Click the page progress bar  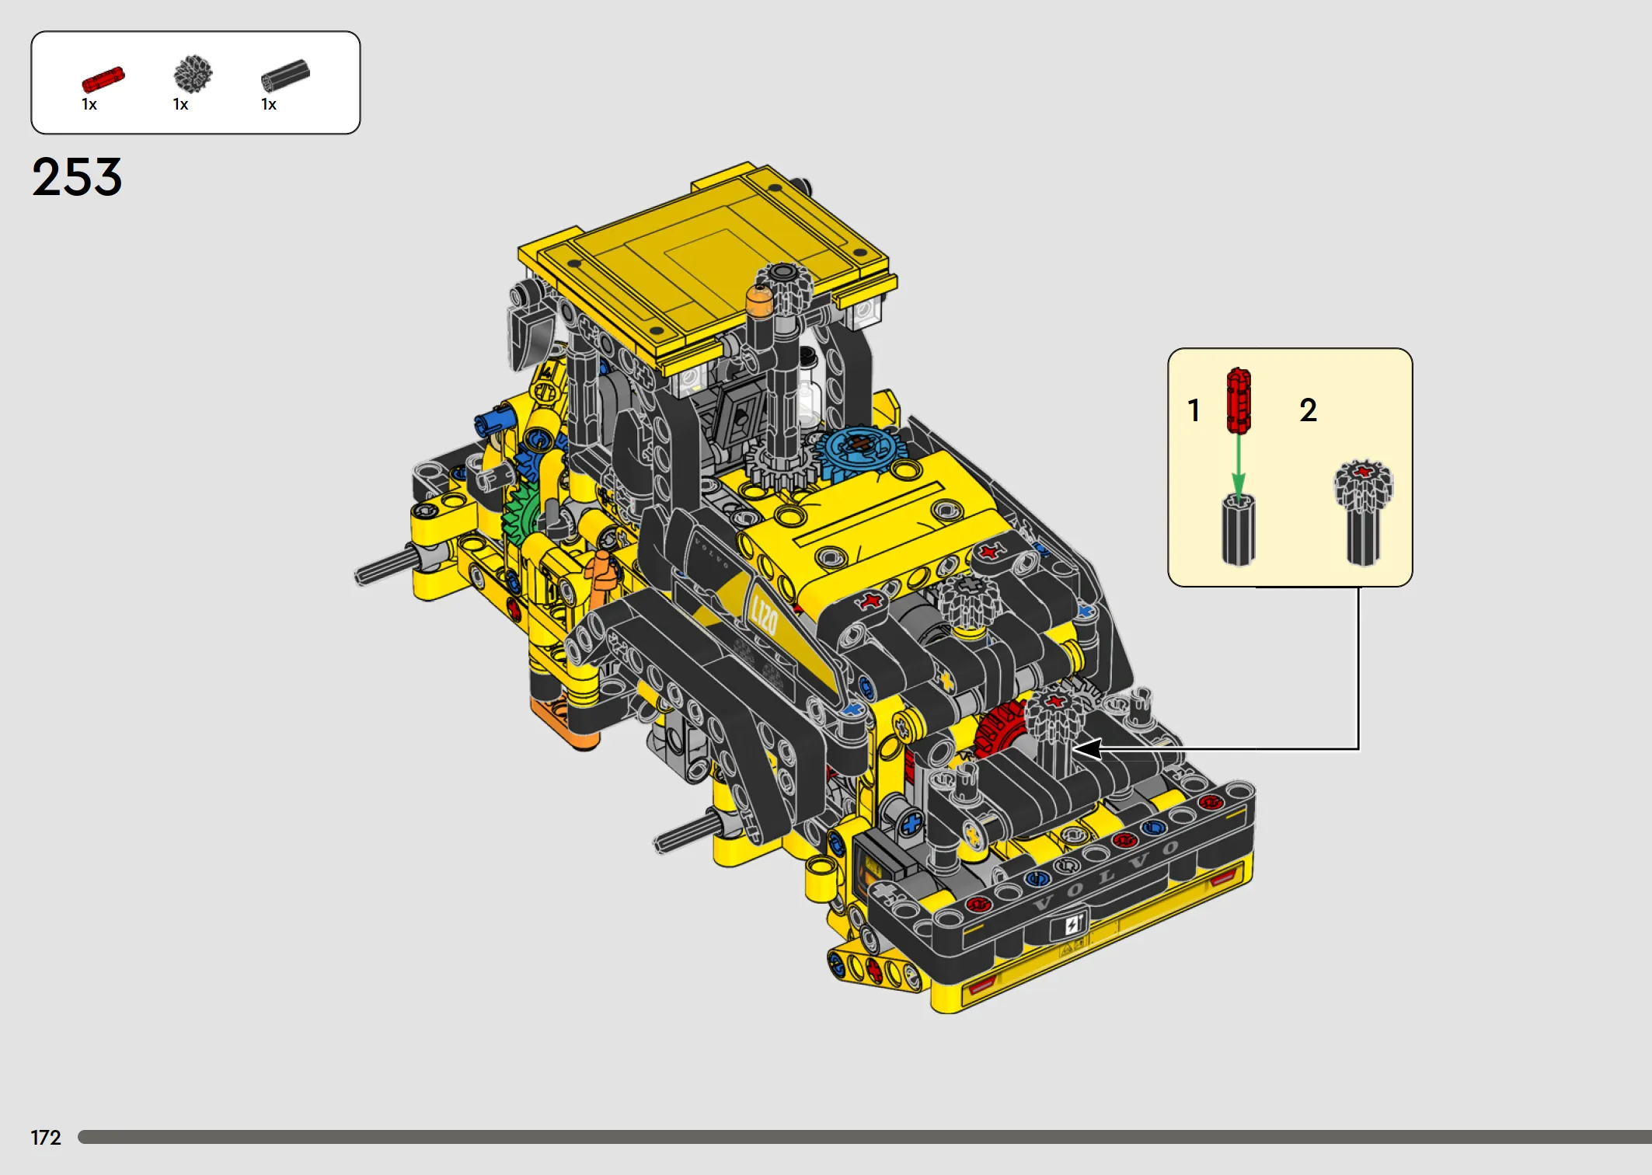[x=865, y=1137]
